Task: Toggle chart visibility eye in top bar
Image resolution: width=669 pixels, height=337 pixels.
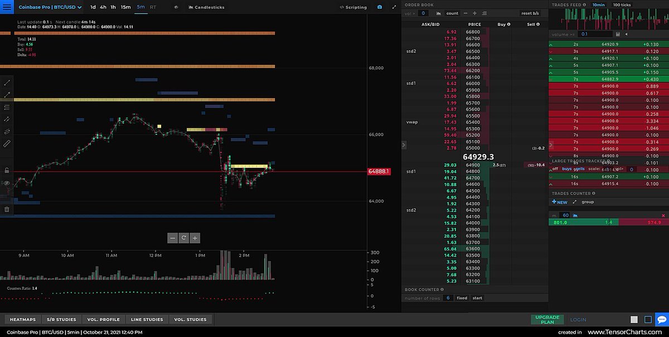Action: [x=176, y=7]
